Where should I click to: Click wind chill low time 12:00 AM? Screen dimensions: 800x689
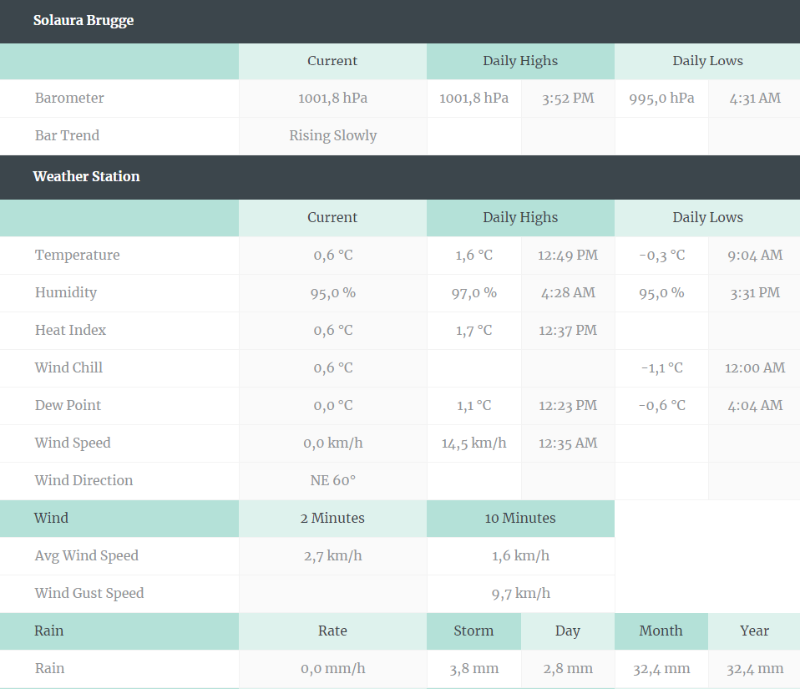pos(755,368)
